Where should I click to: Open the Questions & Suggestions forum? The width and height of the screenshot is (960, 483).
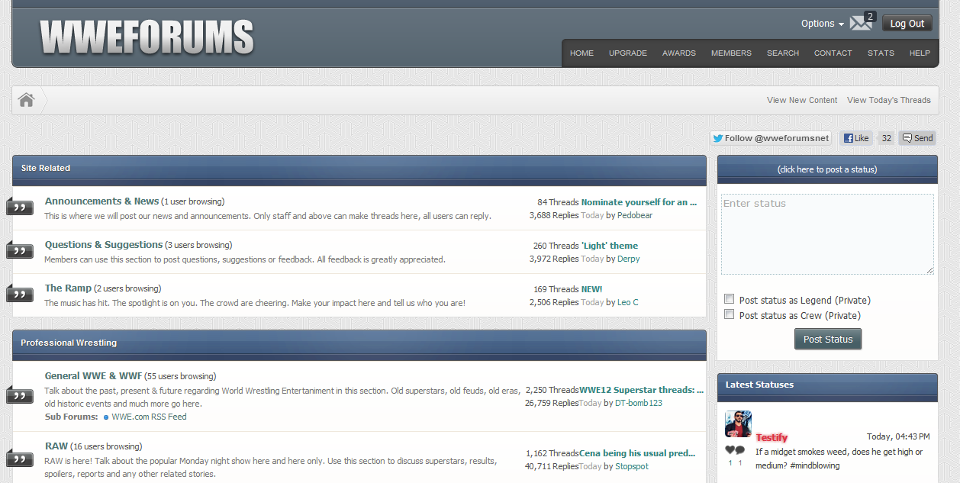tap(104, 245)
